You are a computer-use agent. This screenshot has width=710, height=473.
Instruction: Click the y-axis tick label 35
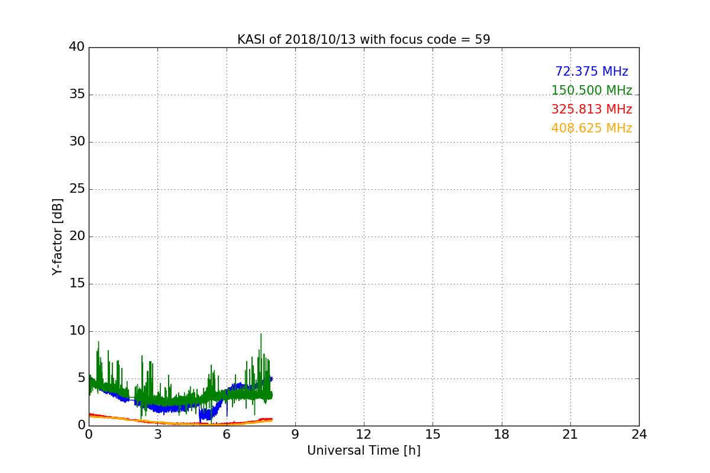tap(77, 95)
